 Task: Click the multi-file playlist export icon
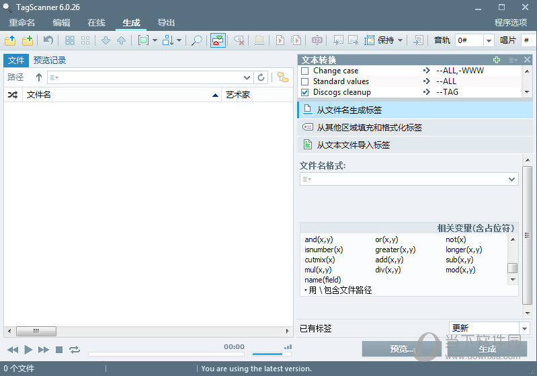pyautogui.click(x=296, y=40)
